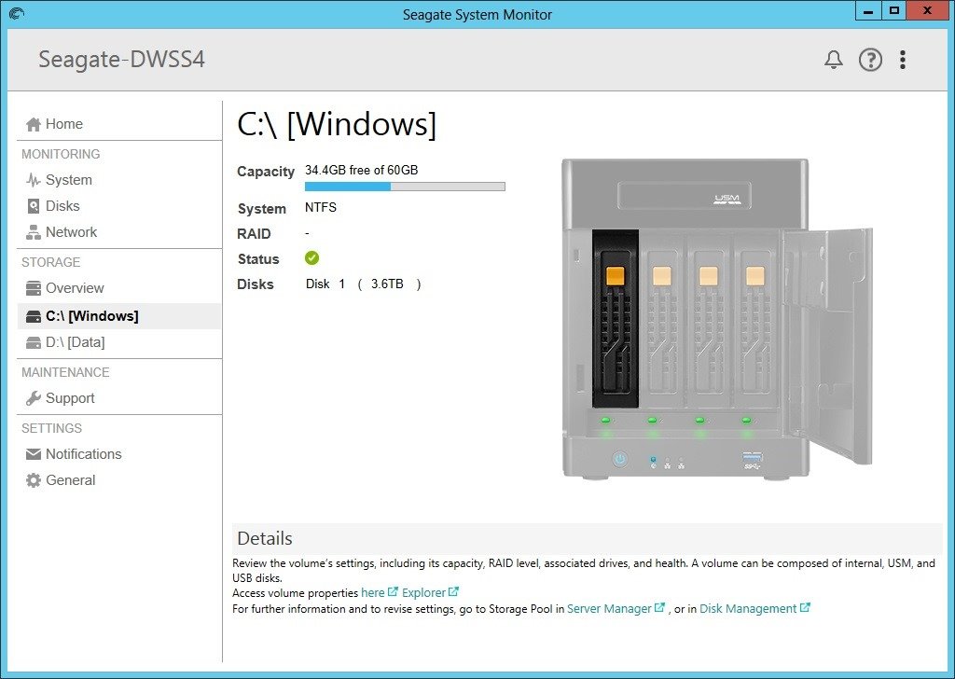The width and height of the screenshot is (955, 679).
Task: Click the USM slot on NAS image
Action: pos(684,196)
